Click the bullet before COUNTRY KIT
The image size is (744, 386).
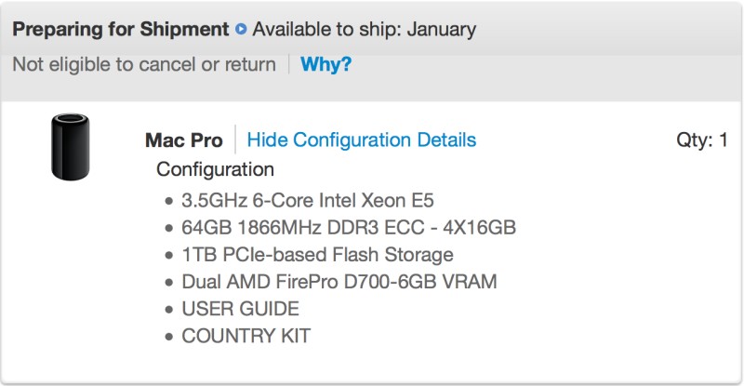169,337
